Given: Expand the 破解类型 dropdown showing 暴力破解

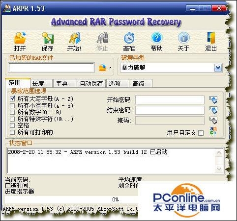Looking at the screenshot, I should [218, 68].
